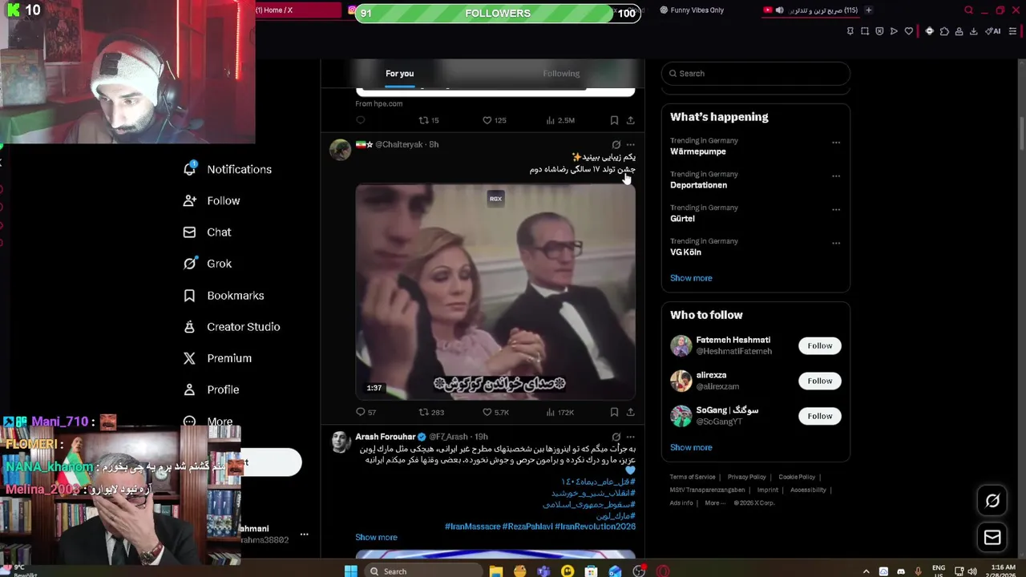This screenshot has height=577, width=1026.
Task: Switch to the Following tab
Action: pyautogui.click(x=561, y=74)
